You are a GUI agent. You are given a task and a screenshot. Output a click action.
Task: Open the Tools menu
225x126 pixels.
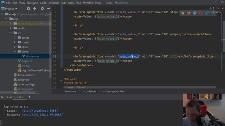[71, 3]
